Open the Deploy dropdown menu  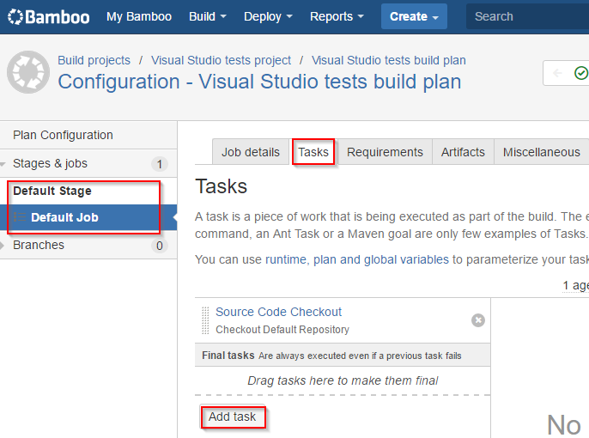point(268,16)
